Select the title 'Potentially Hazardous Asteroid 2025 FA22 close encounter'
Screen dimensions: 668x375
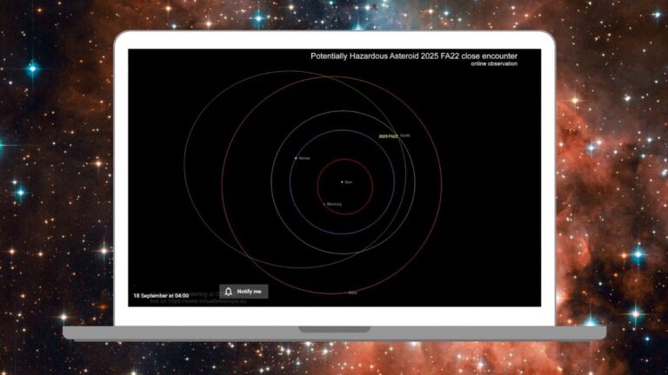414,56
